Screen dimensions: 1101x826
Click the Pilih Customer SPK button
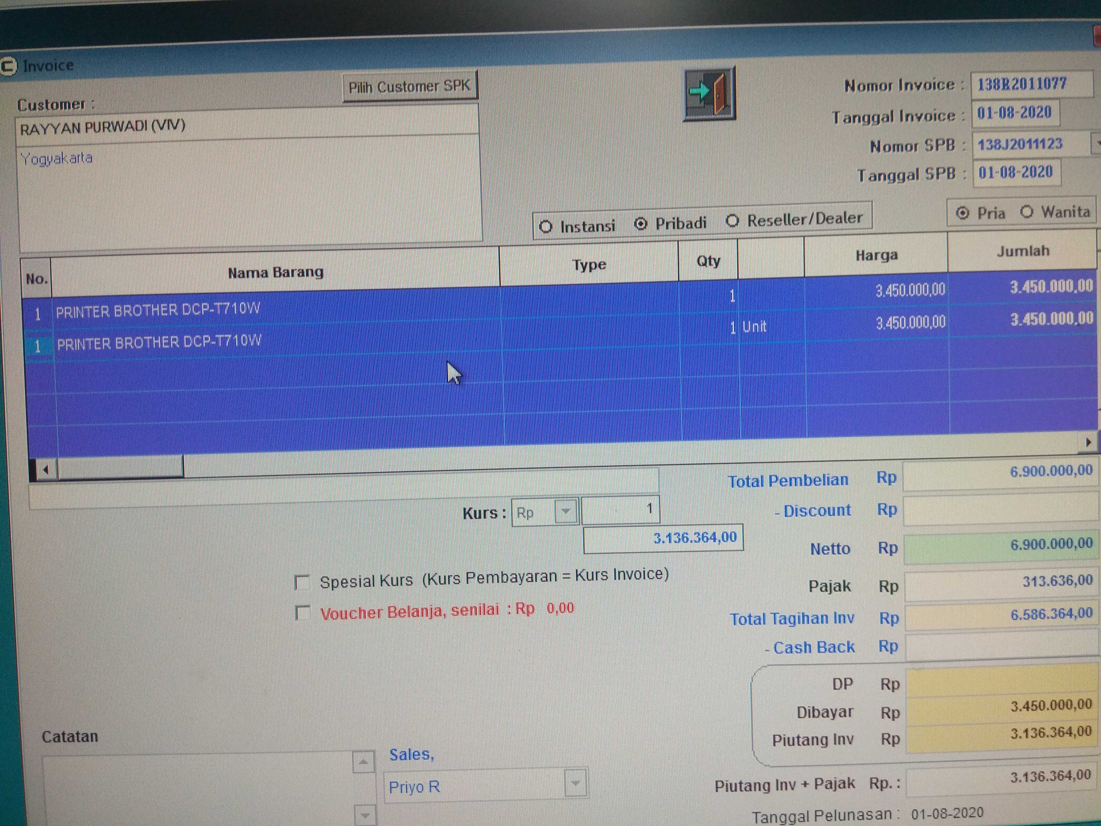(409, 87)
